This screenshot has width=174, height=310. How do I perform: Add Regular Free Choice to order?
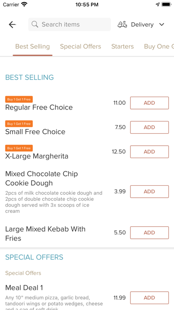(x=150, y=103)
